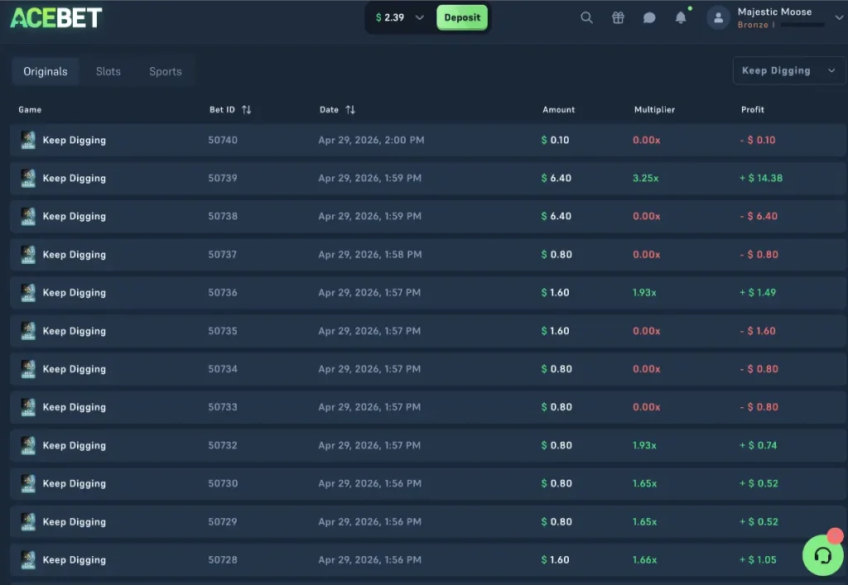Screen dimensions: 848x585
Task: Click Keep Digging game icon for bet 50740
Action: click(28, 140)
